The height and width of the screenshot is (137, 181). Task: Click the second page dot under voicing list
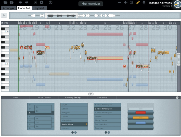pos(109,132)
